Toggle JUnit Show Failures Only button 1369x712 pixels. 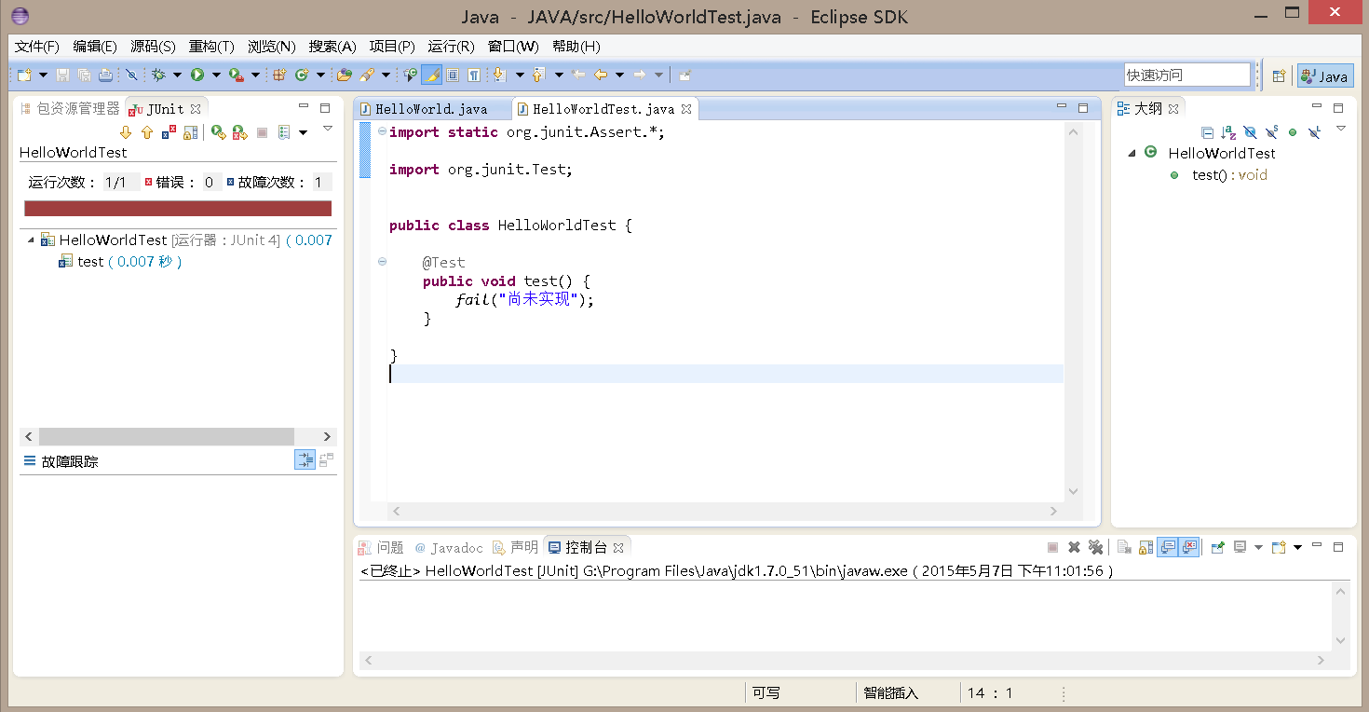[x=169, y=132]
